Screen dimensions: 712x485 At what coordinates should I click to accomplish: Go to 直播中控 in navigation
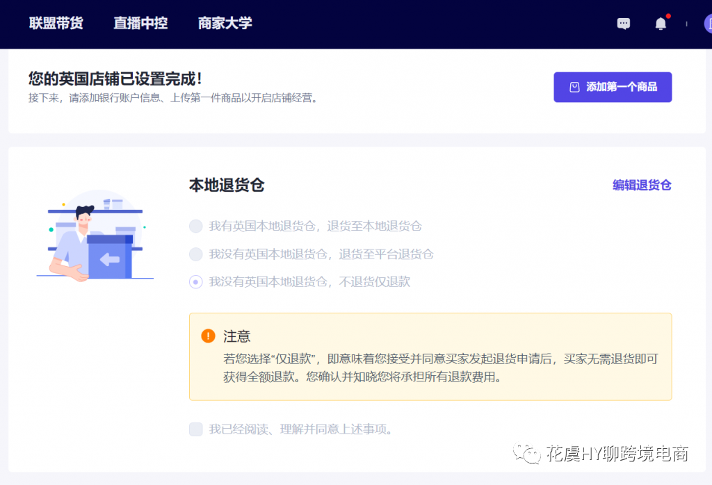tap(140, 23)
